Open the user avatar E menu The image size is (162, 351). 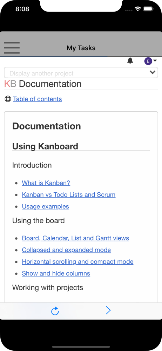pos(150,61)
